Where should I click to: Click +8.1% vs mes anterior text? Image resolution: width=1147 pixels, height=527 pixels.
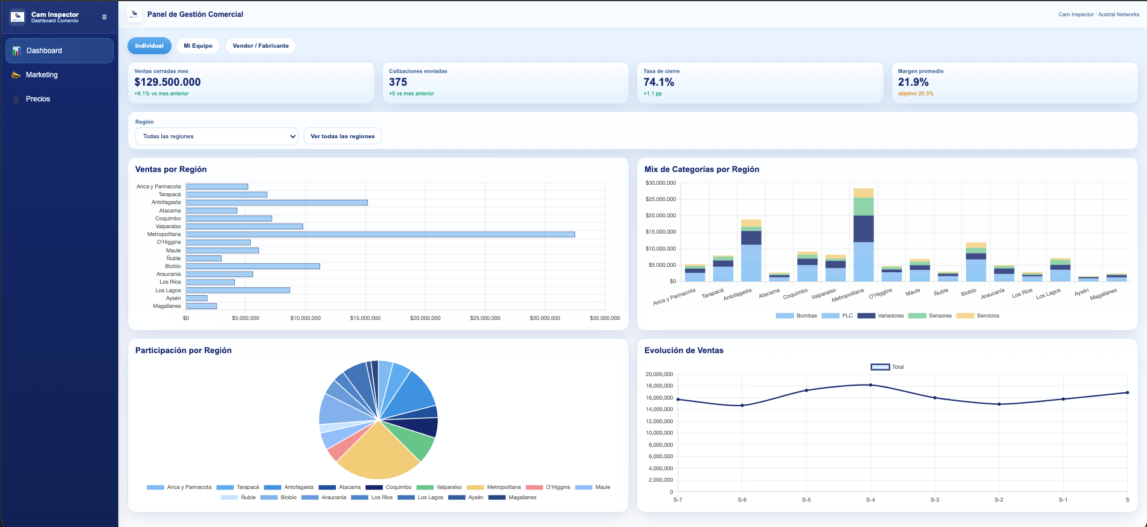tap(161, 94)
